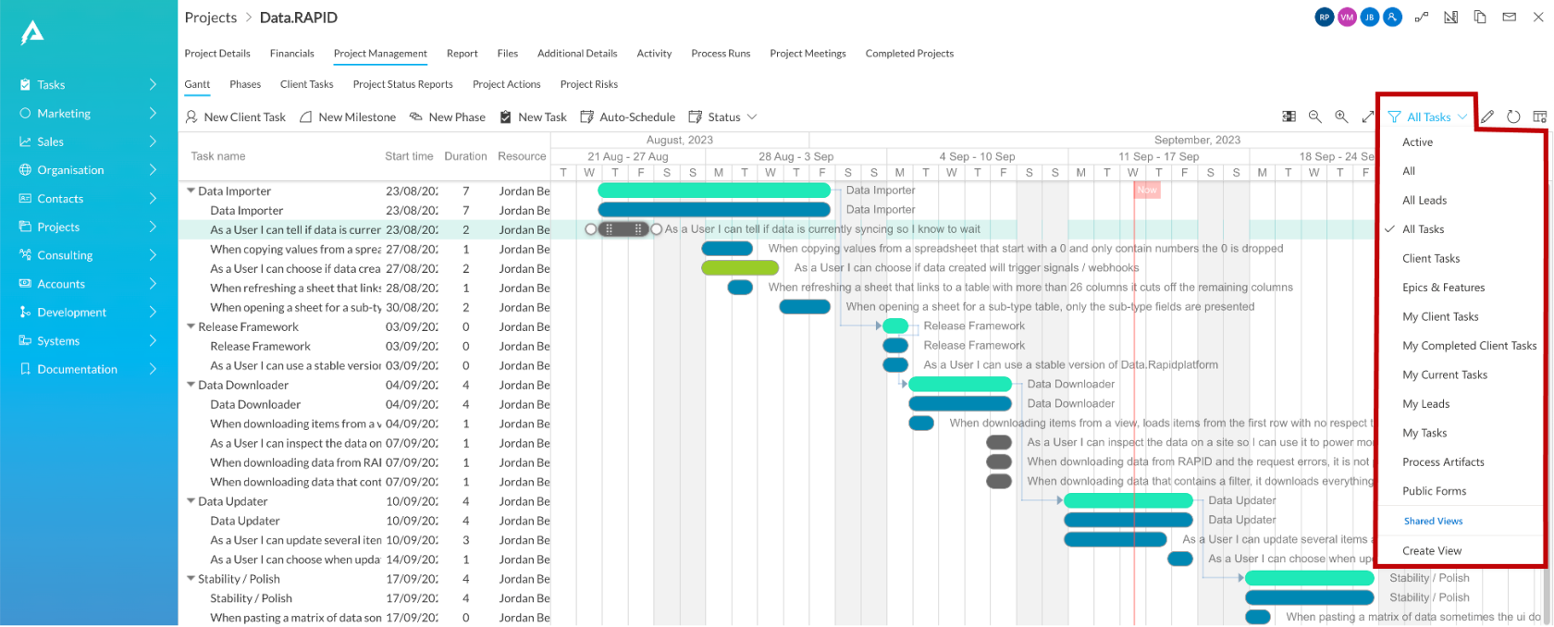
Task: Click the Sales chart icon in sidebar
Action: pyautogui.click(x=26, y=141)
